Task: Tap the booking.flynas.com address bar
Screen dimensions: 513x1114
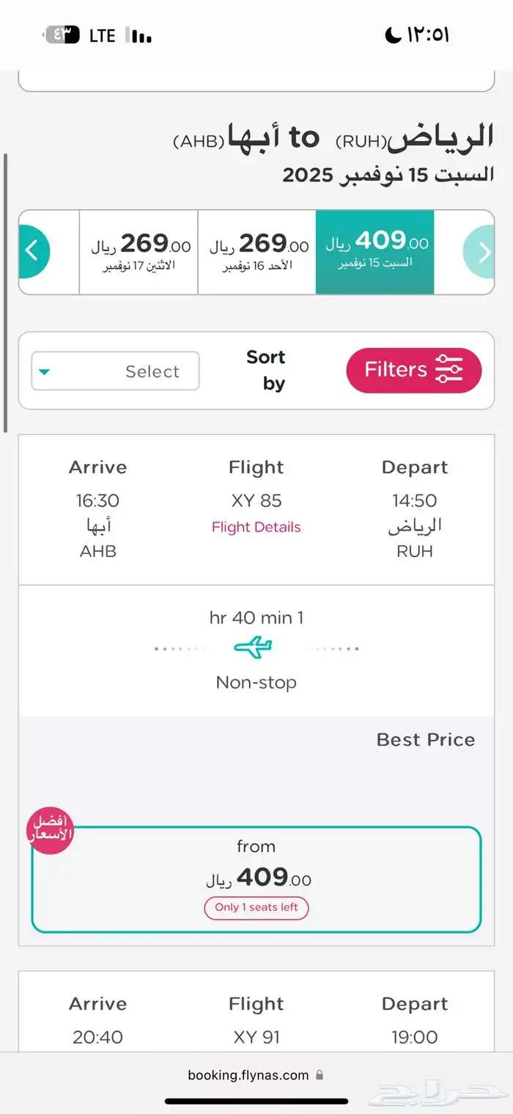Action: pyautogui.click(x=248, y=1075)
